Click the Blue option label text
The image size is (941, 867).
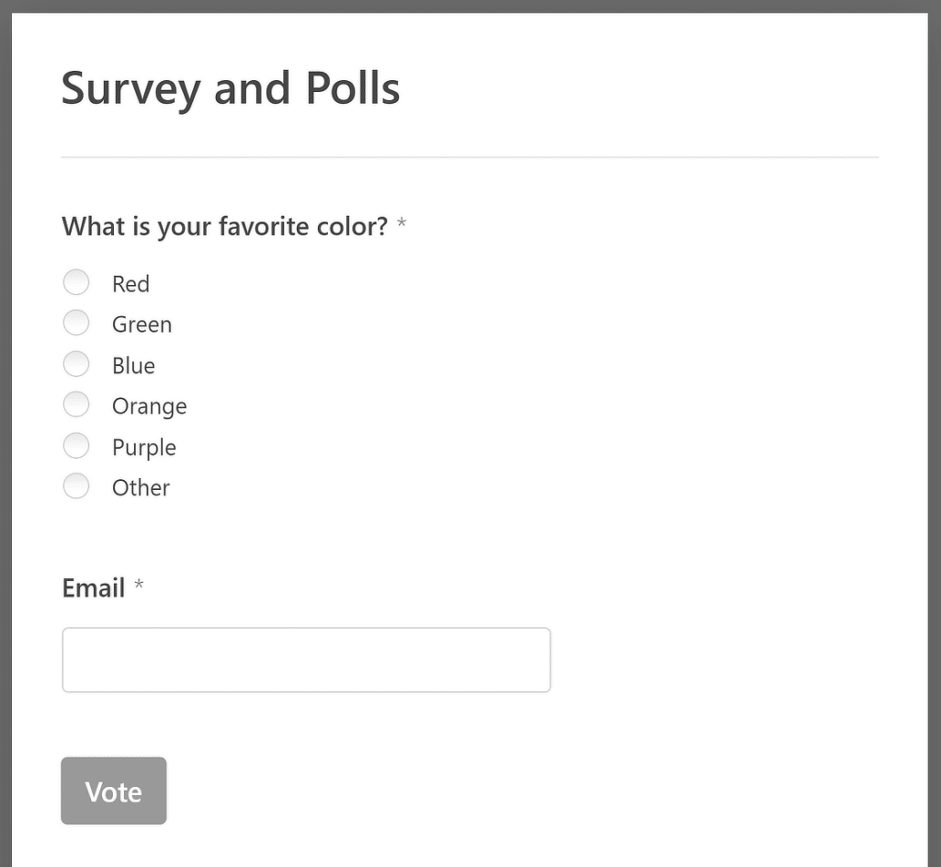pyautogui.click(x=133, y=365)
